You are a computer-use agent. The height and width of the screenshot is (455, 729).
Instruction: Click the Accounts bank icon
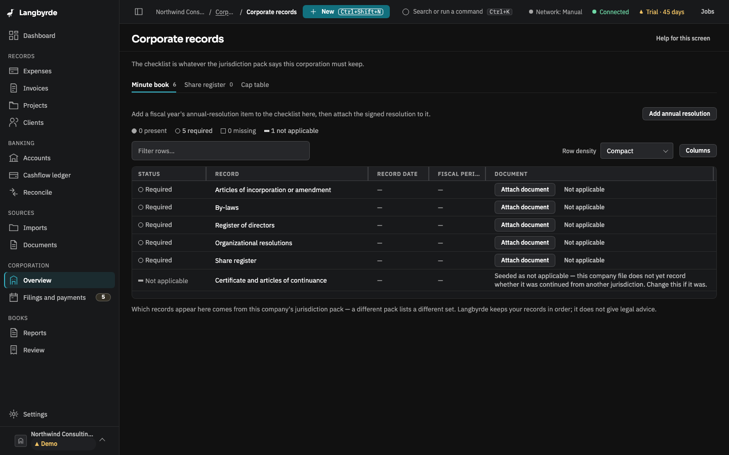14,158
